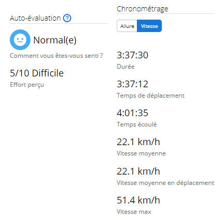219x220 pixels.
Task: Select the Normal(e) feeling label
Action: click(55, 40)
